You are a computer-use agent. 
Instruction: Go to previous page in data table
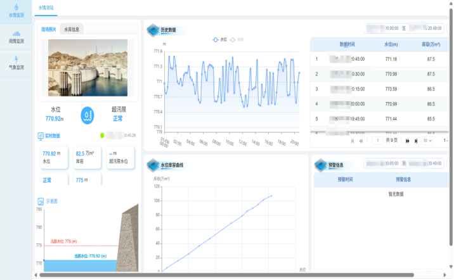pyautogui.click(x=360, y=141)
